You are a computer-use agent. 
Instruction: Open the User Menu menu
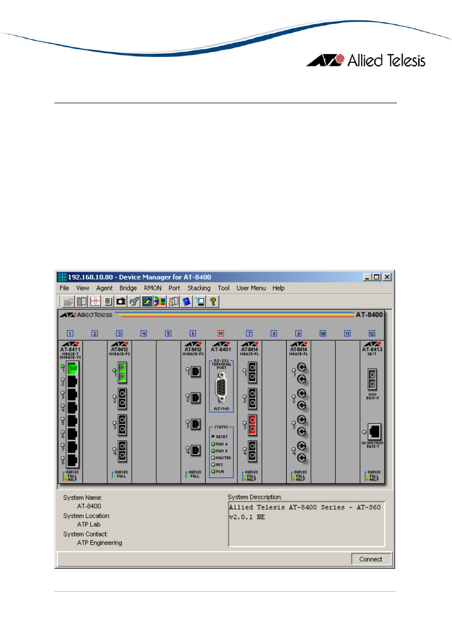[251, 288]
